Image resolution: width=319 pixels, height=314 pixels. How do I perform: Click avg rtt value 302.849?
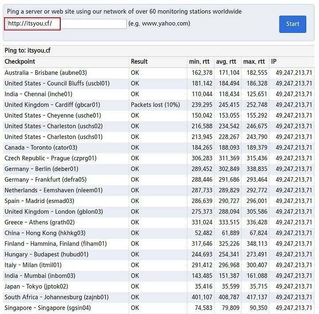pos(229,169)
